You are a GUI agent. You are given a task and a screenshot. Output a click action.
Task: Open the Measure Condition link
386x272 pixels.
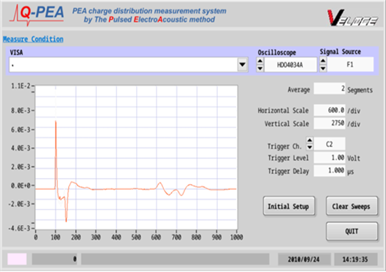(x=33, y=39)
